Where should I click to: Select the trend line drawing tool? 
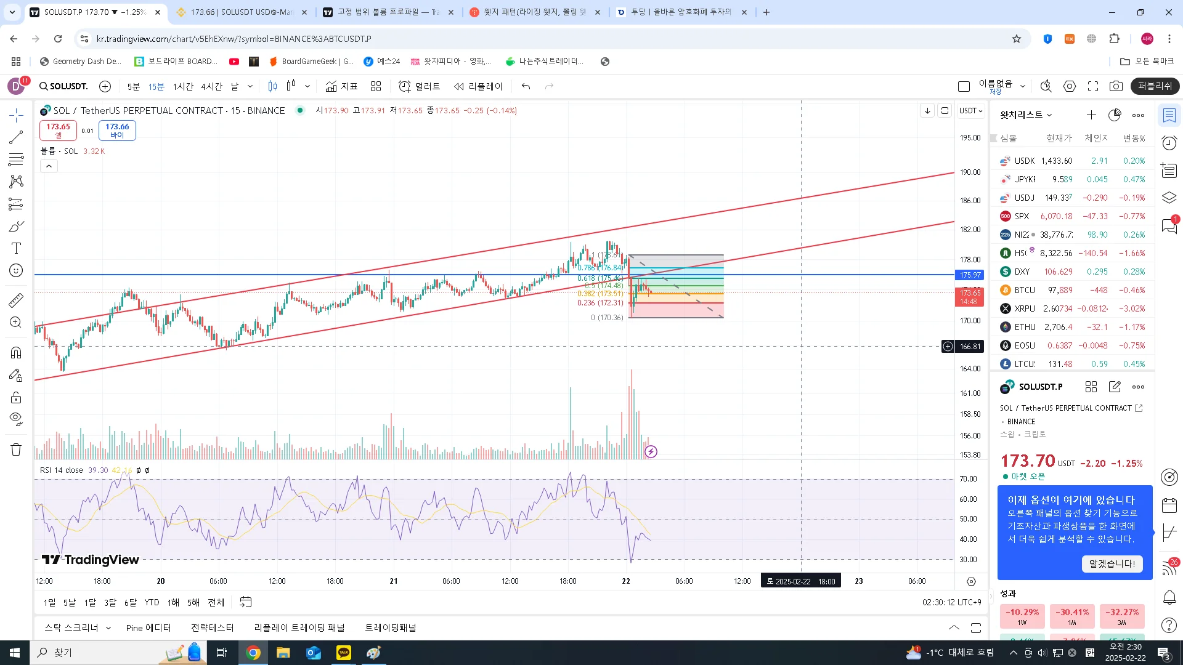[16, 137]
